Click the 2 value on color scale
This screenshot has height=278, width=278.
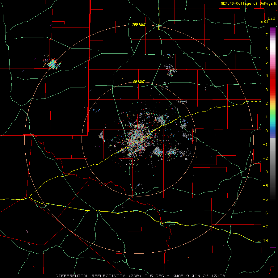click(267, 103)
